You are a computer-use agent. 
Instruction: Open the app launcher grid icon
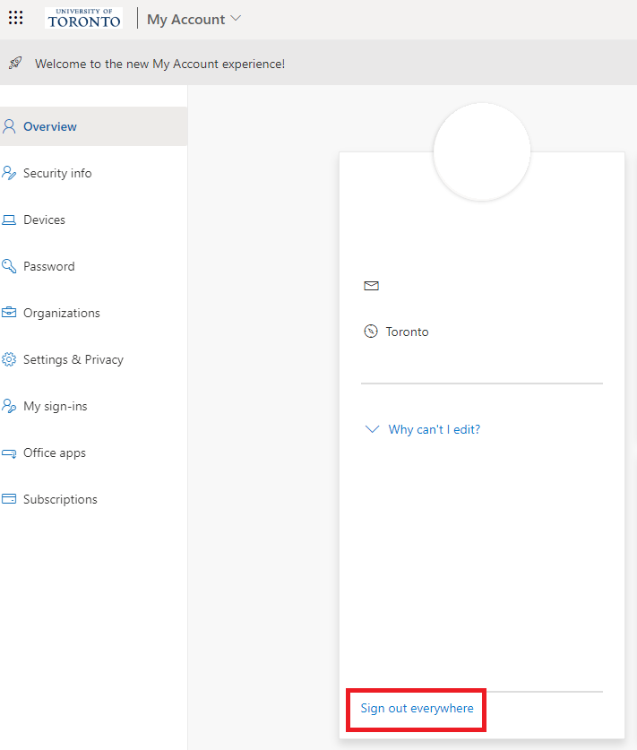click(16, 18)
